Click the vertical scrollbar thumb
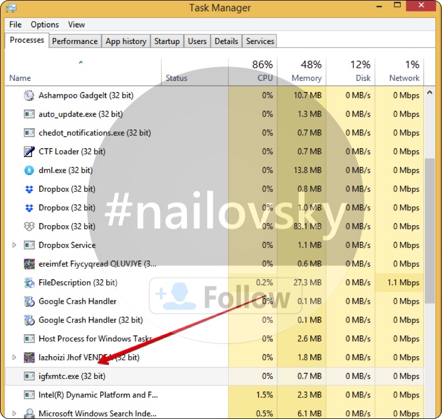442x419 pixels. point(431,231)
